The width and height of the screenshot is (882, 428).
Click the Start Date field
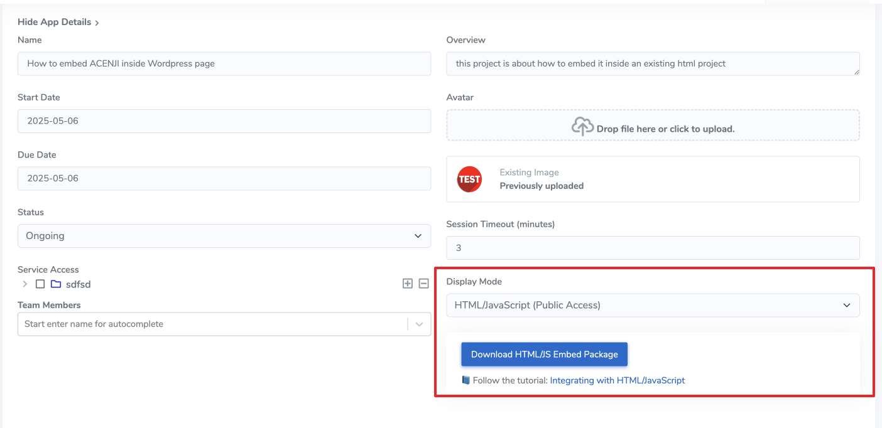[x=224, y=120]
